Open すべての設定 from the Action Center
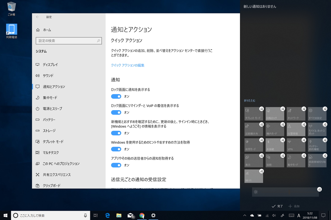 (317, 113)
